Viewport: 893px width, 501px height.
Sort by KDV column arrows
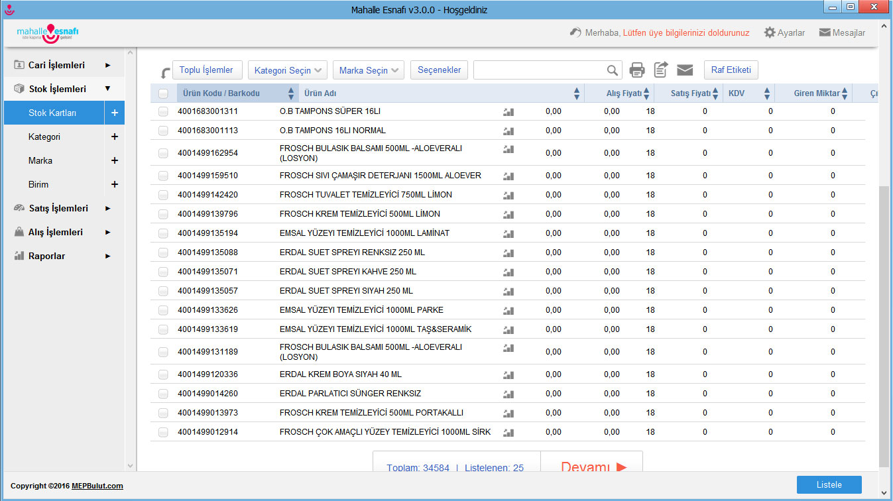click(767, 93)
